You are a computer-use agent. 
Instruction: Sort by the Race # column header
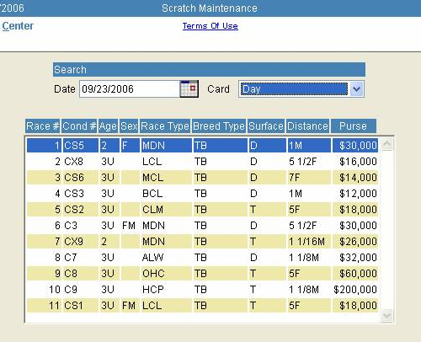click(43, 126)
